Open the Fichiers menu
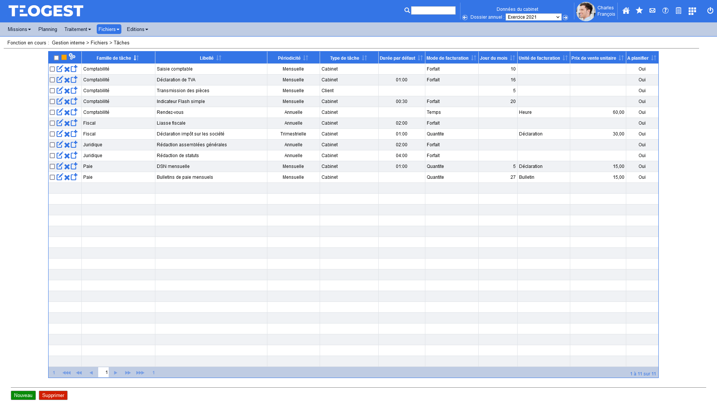The width and height of the screenshot is (717, 403). 109,29
